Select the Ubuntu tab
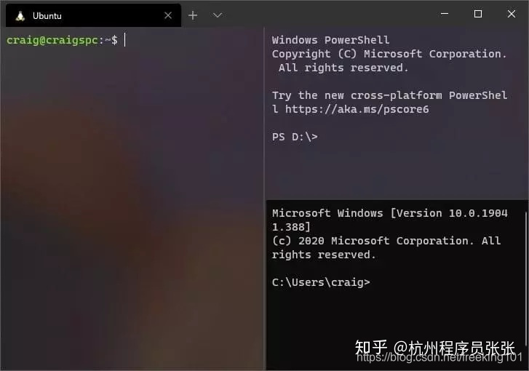Screen dimensions: 529x371 click(93, 15)
